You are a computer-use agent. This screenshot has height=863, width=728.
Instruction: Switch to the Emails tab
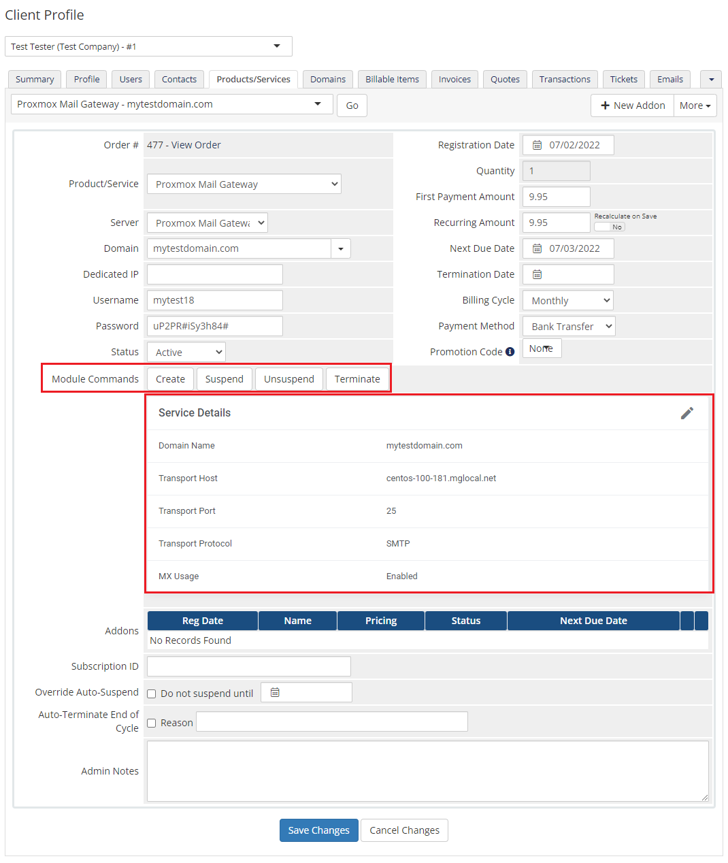coord(670,80)
